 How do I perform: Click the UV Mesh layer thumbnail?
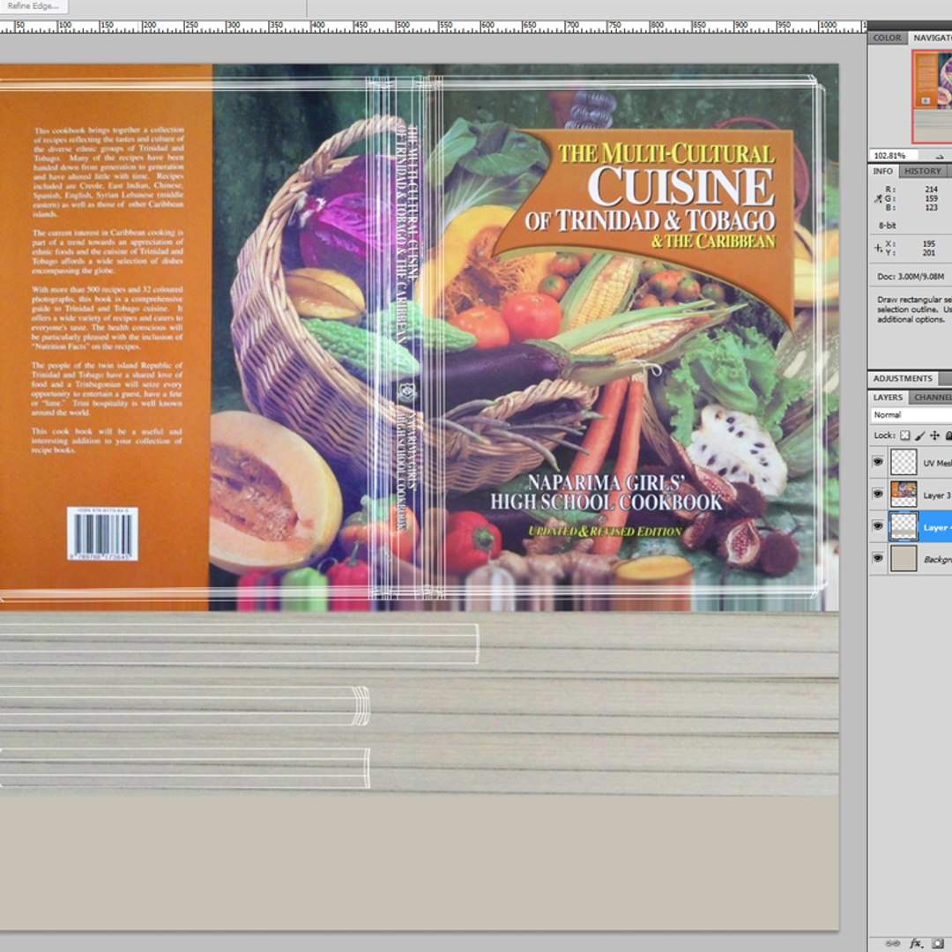tap(904, 462)
